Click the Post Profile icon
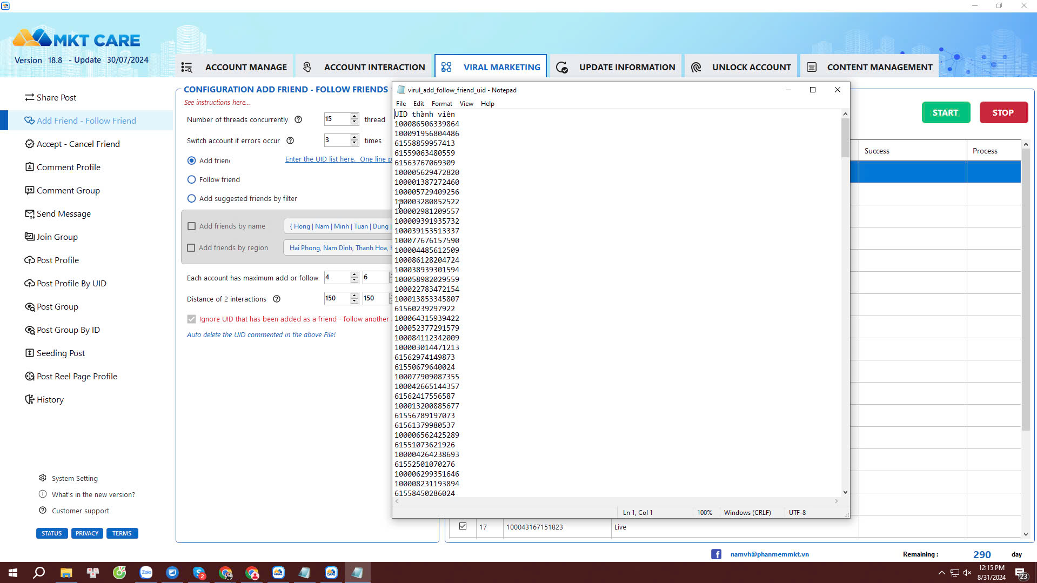Screen dimensions: 1037x583 pyautogui.click(x=30, y=260)
